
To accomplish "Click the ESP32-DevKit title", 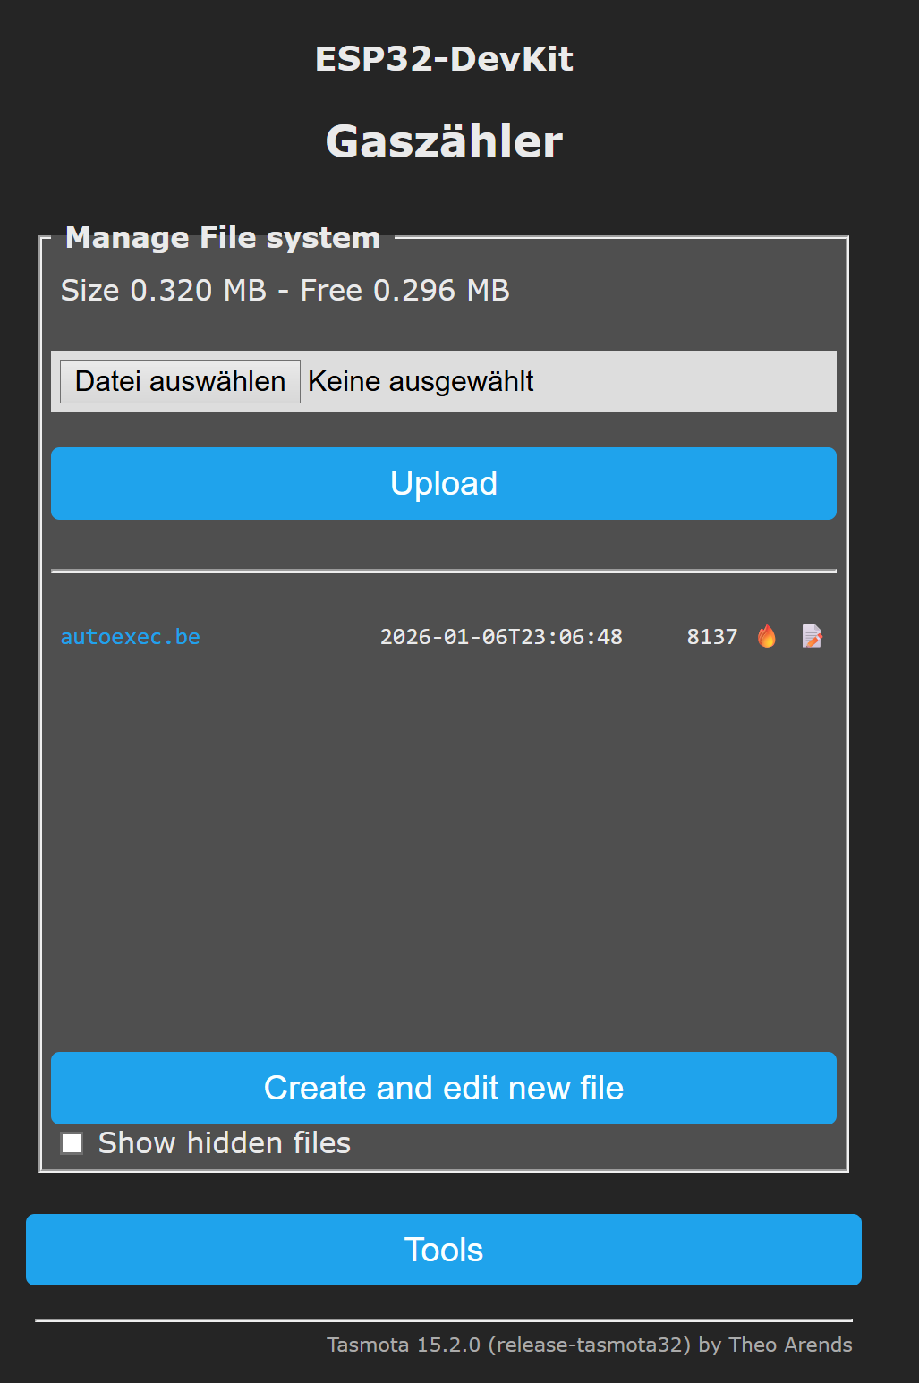I will click(x=444, y=59).
